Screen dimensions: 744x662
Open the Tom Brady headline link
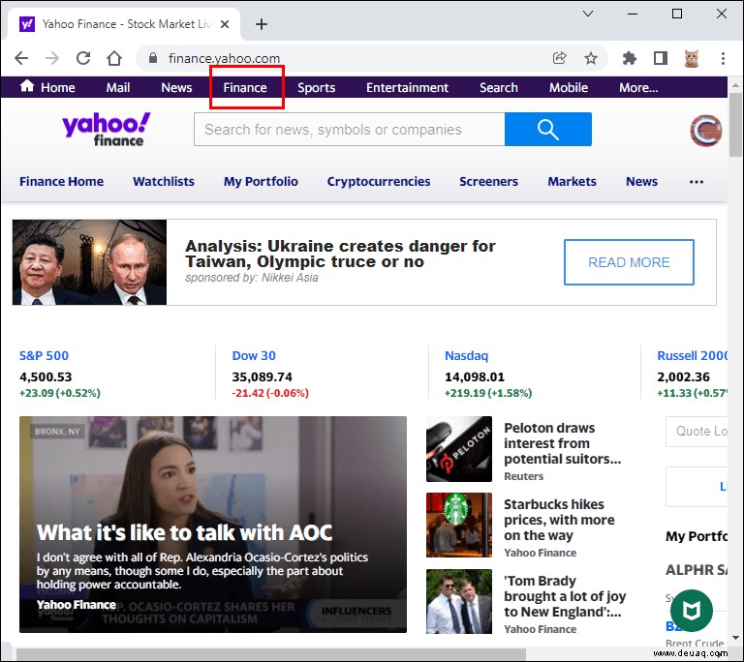565,596
